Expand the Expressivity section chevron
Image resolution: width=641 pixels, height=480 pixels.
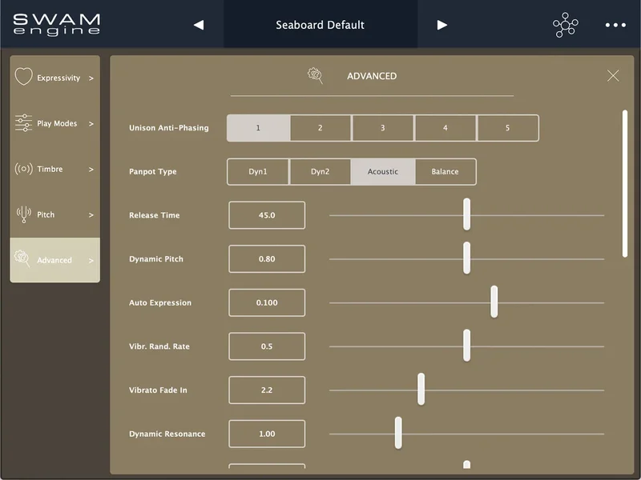point(91,78)
